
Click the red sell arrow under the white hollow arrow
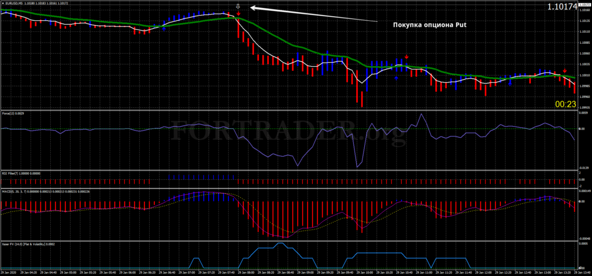pos(238,13)
